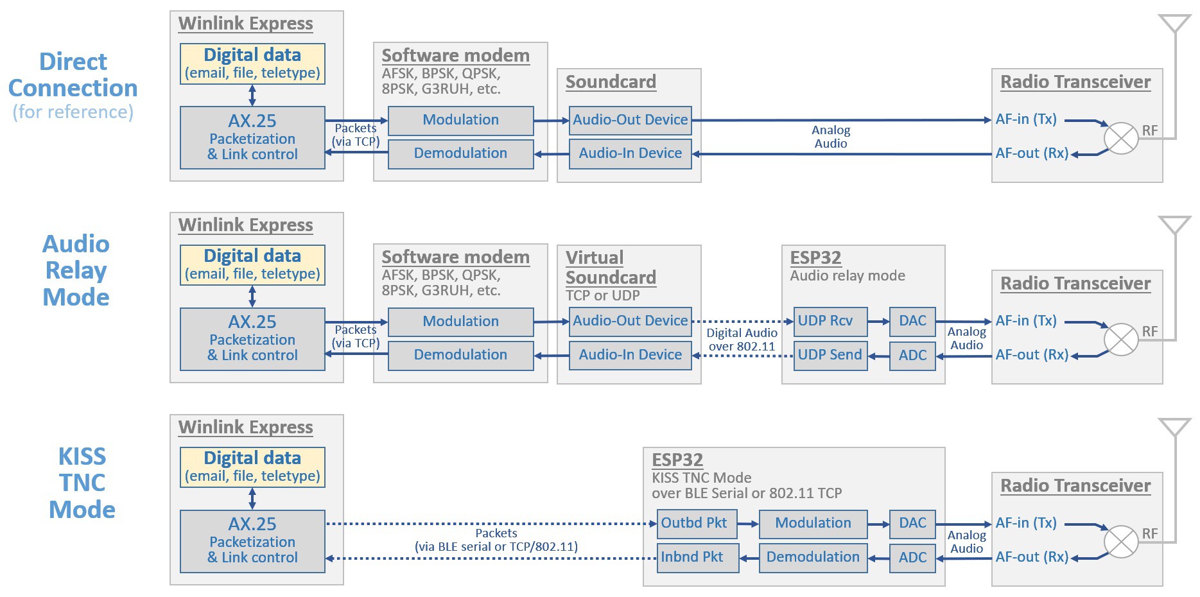Click "AF-in (Tx)" in the Direct Connection transceiver

(x=1026, y=119)
